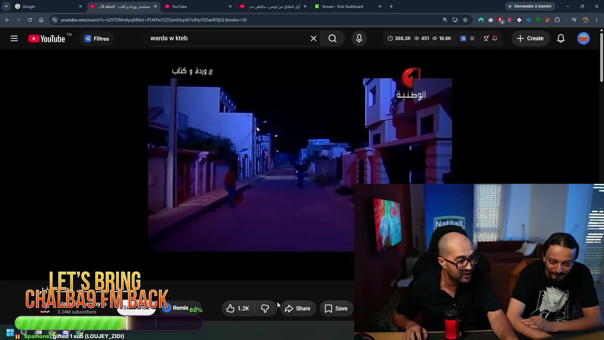View the 18.6K eye-count stat
Screen dimensions: 604x340
[442, 38]
